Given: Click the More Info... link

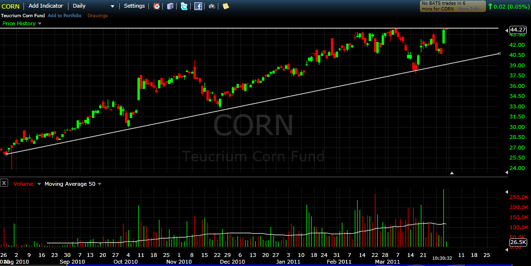Looking at the screenshot, I should click(x=471, y=9).
